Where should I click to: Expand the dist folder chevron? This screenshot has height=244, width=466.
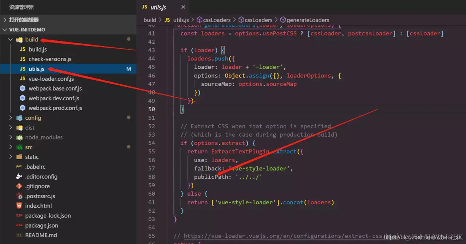(10, 128)
